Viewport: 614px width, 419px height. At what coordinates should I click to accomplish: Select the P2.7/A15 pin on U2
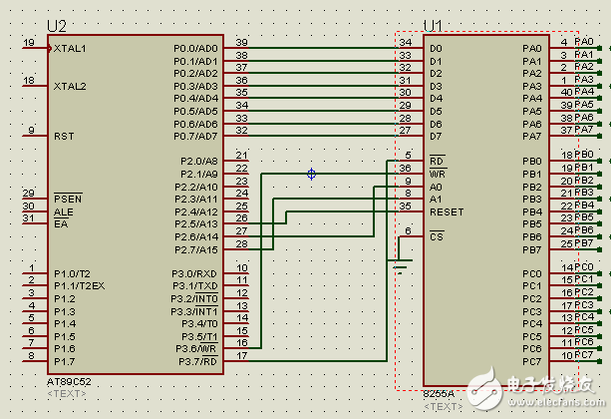point(195,248)
